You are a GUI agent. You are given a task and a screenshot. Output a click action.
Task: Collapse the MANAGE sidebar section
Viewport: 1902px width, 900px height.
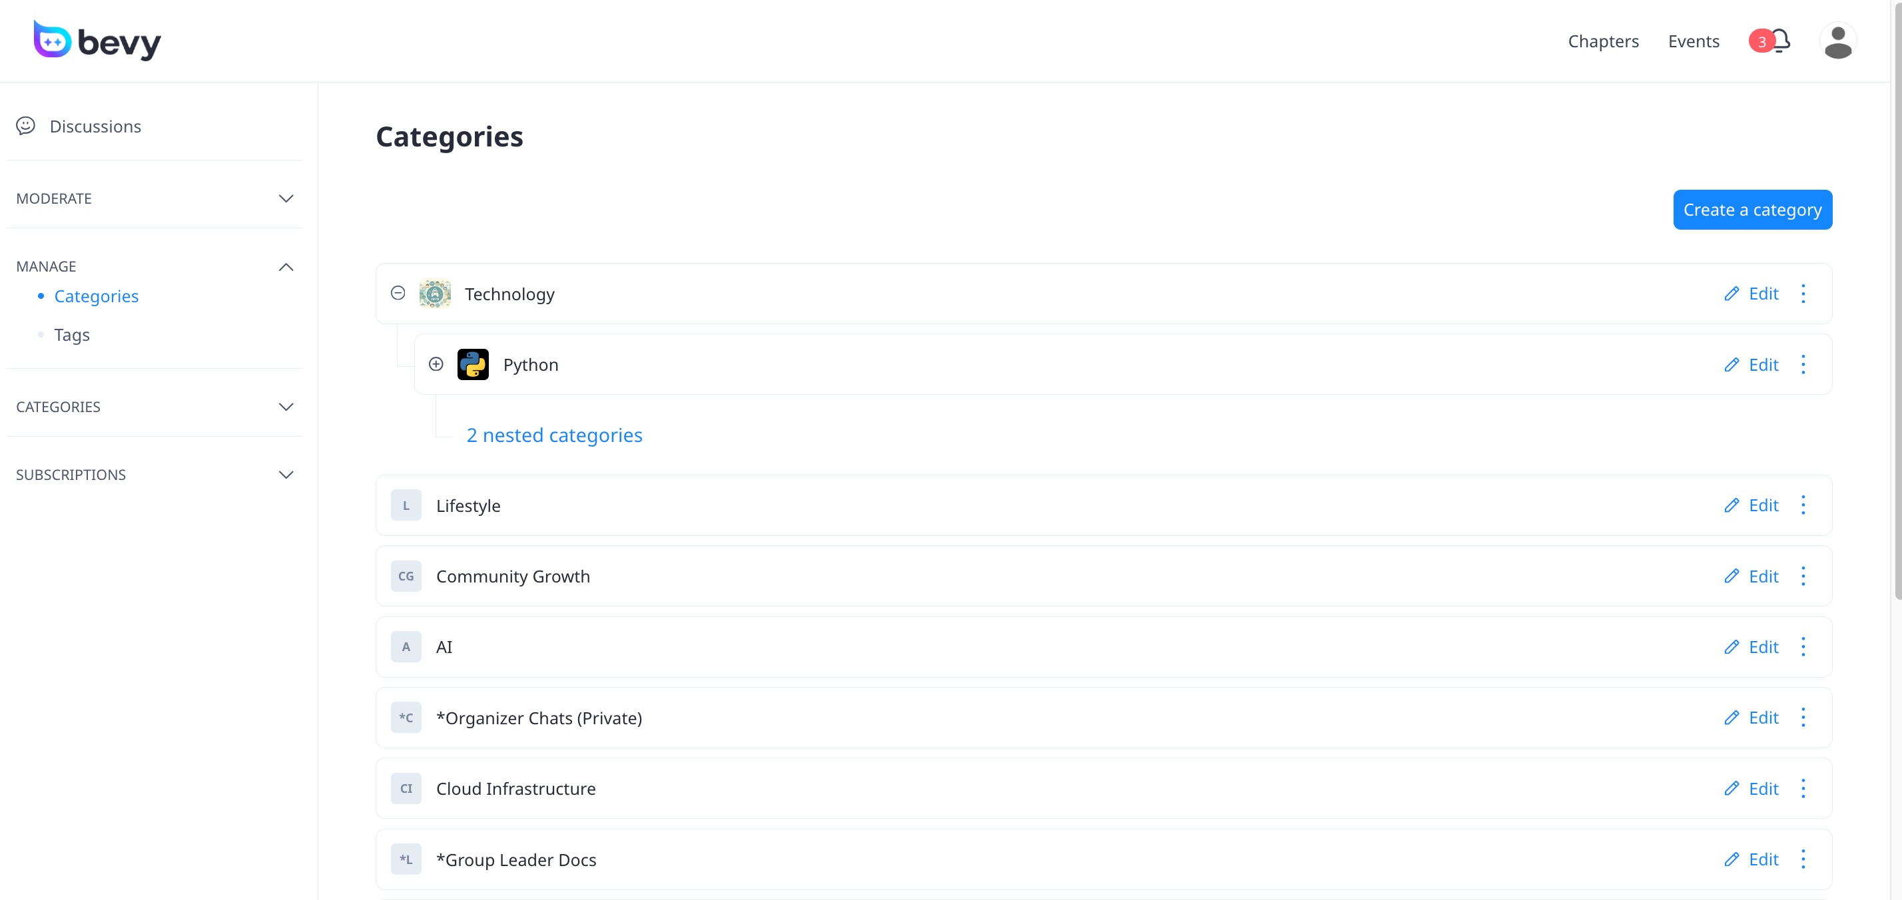pyautogui.click(x=286, y=266)
